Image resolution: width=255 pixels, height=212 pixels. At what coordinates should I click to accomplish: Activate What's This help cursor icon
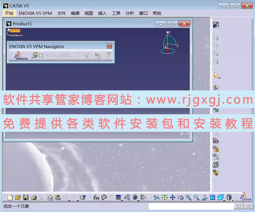83,198
